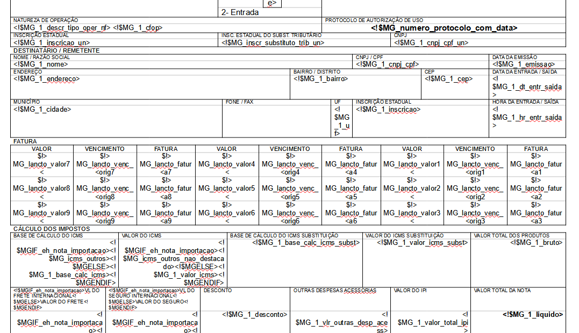
Task: Click the '<orig4' vencimento cell text
Action: [x=290, y=172]
